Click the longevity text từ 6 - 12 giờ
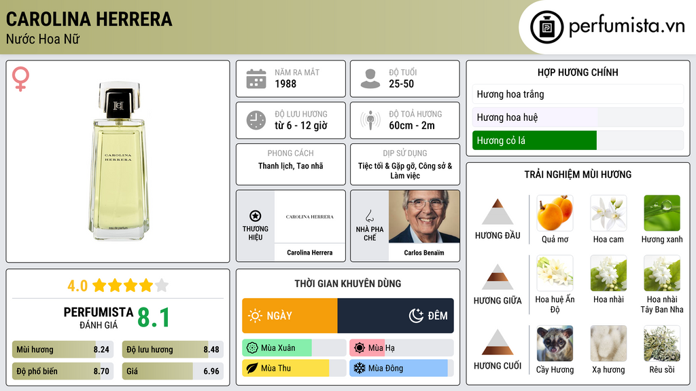 (301, 126)
